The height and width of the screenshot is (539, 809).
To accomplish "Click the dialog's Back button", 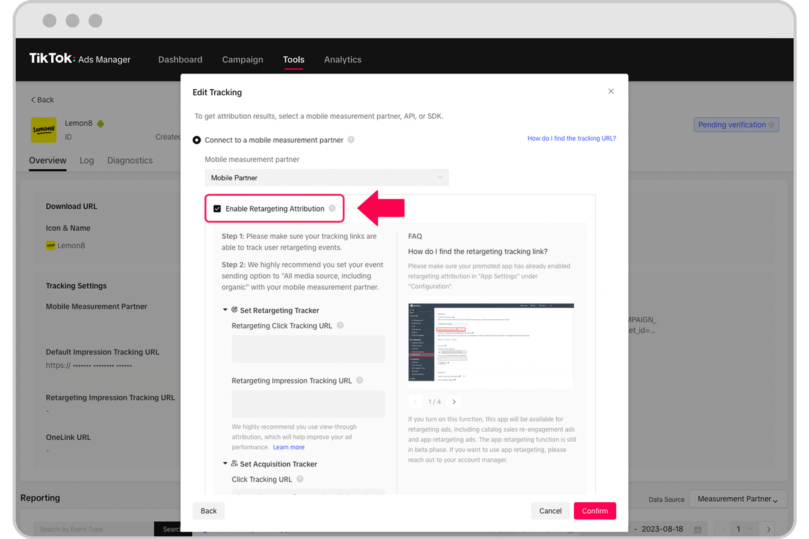I will [209, 511].
